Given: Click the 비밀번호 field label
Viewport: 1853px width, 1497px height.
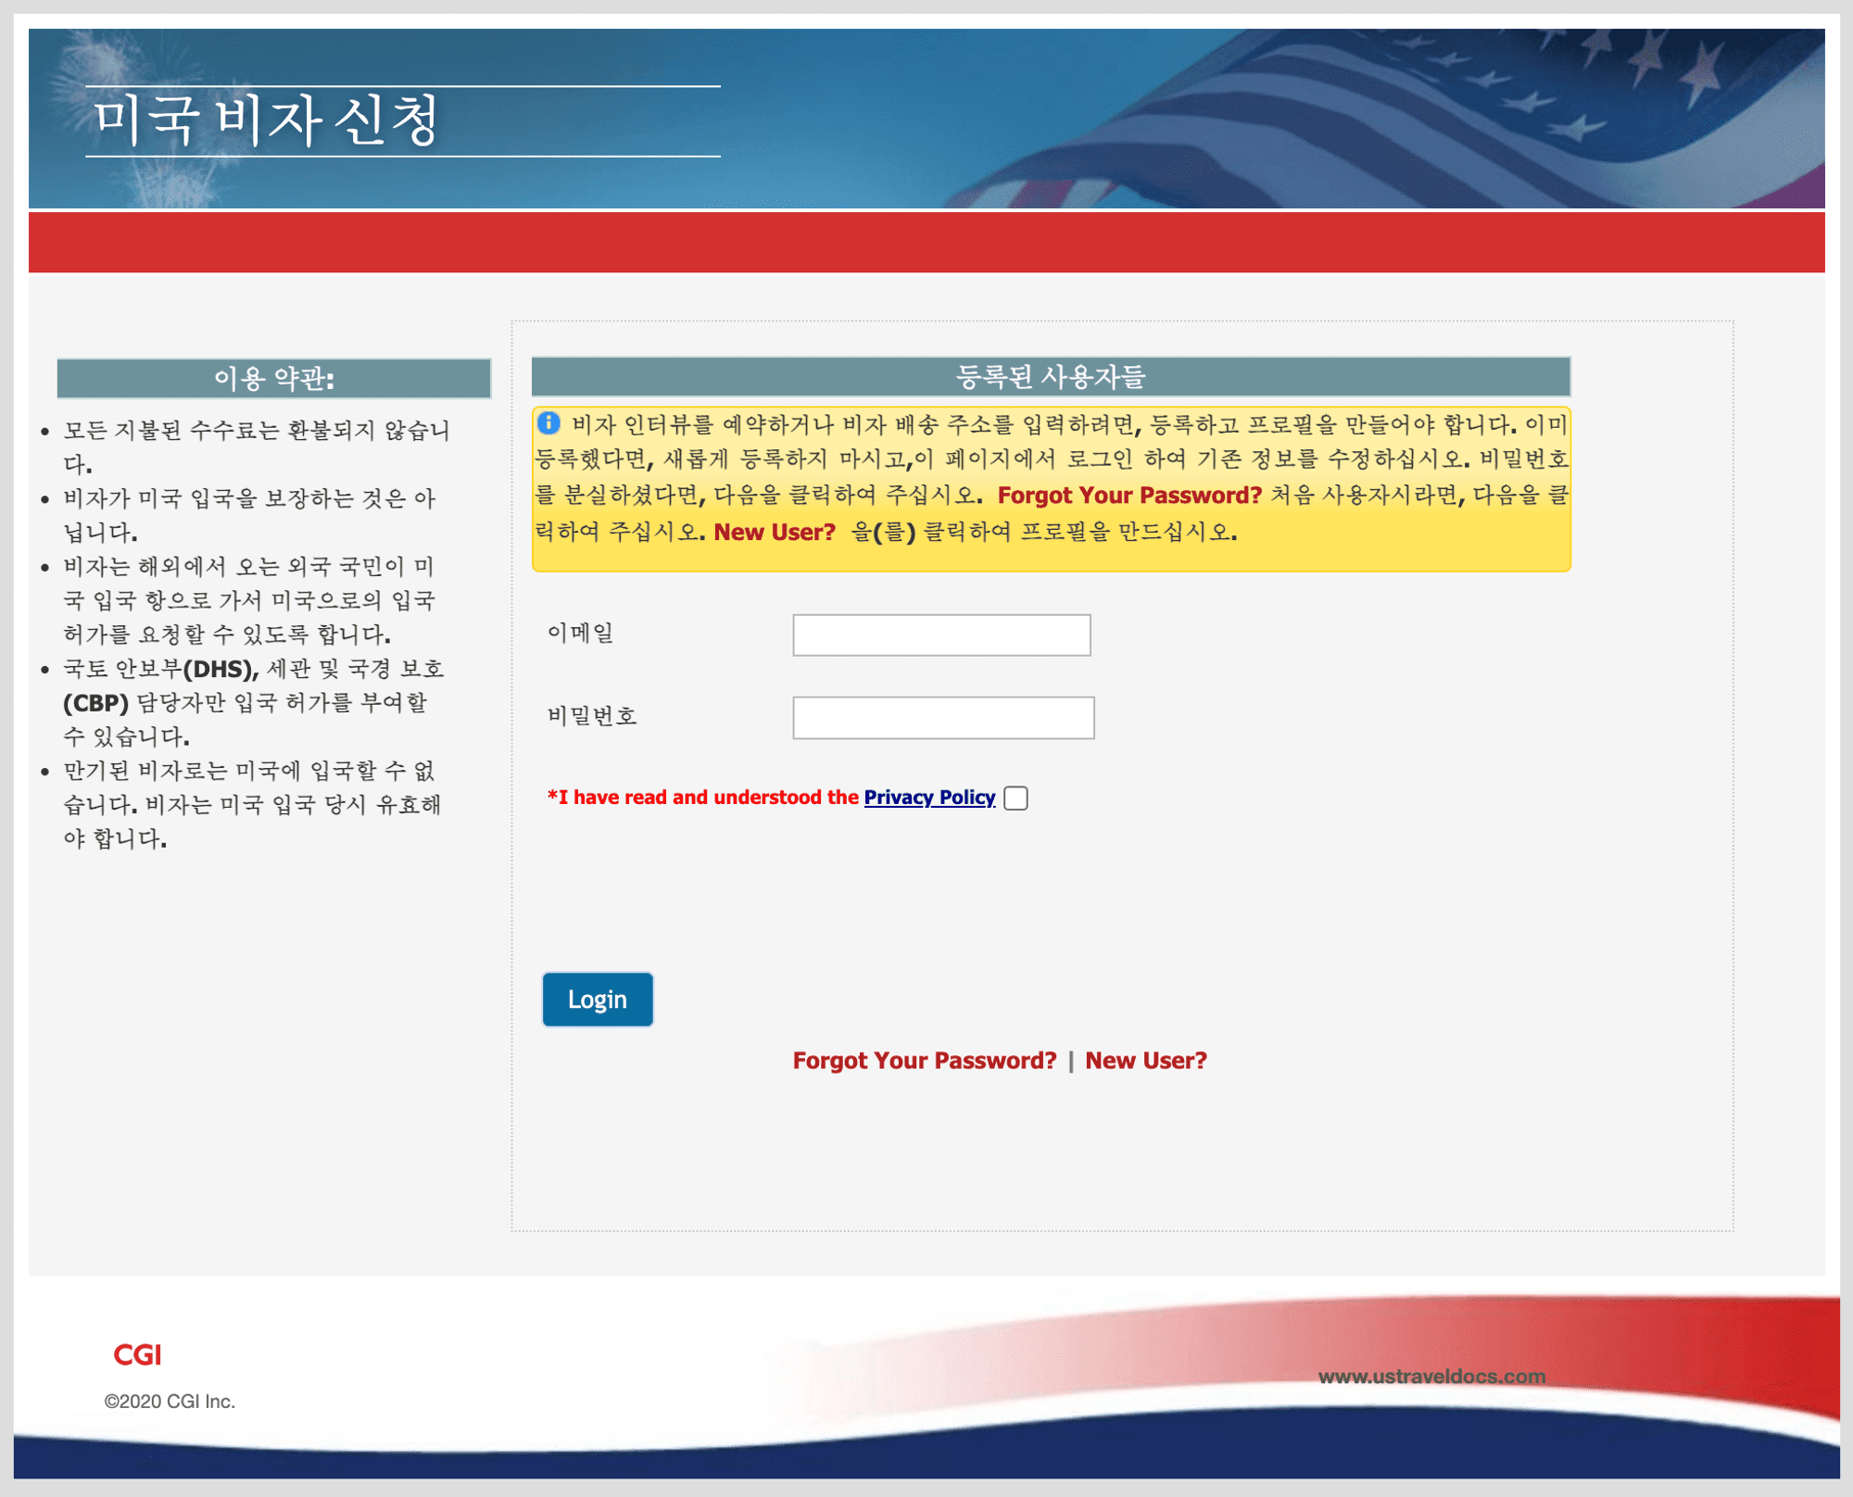Looking at the screenshot, I should click(592, 715).
